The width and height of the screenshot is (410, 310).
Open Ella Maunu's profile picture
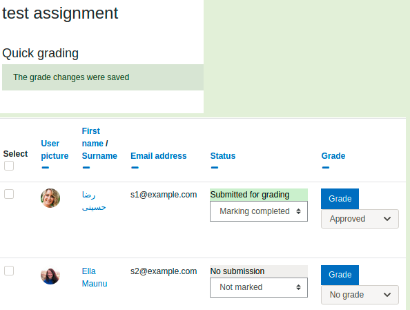coord(50,275)
